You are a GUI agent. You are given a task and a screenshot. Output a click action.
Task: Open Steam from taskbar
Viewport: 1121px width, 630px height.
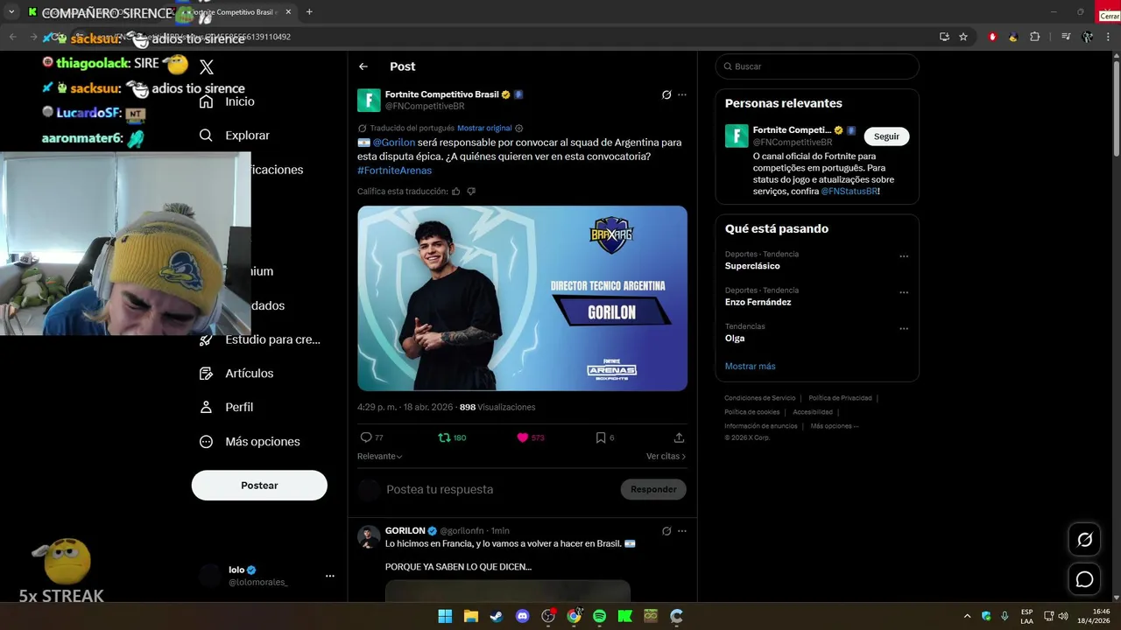(x=497, y=616)
